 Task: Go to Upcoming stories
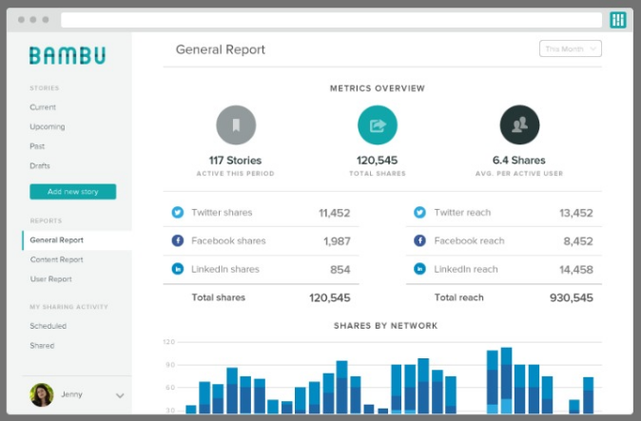point(48,126)
